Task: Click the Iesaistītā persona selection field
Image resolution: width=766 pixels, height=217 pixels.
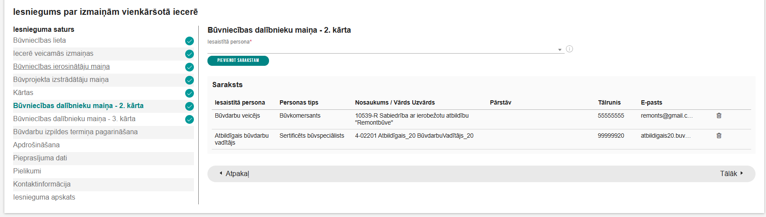Action: (x=380, y=49)
